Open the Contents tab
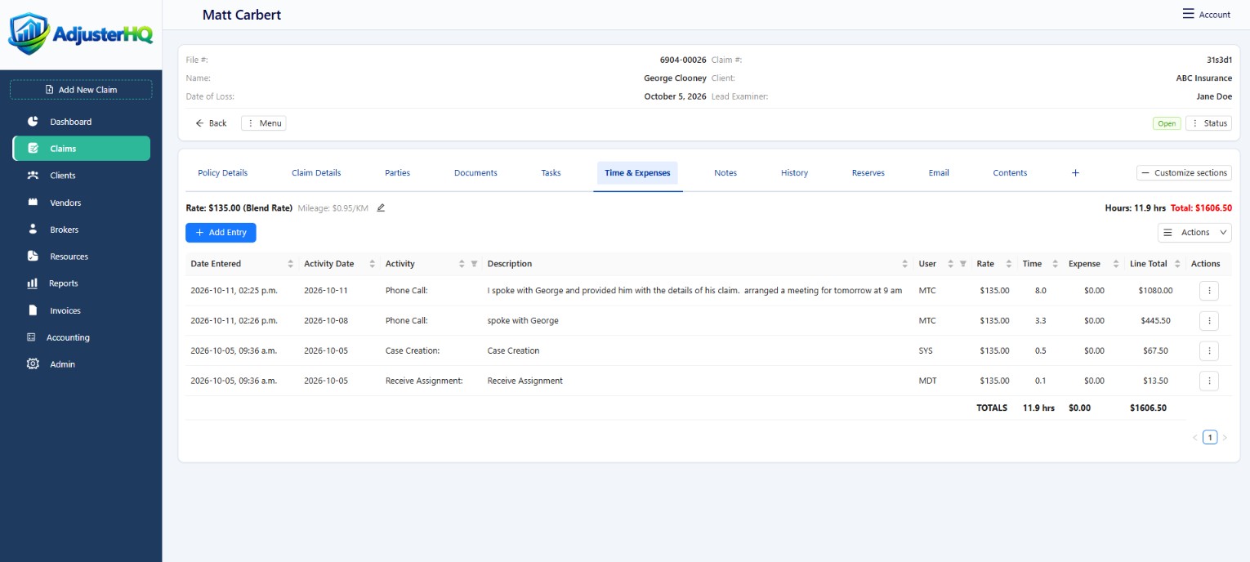1250x562 pixels. click(x=1010, y=173)
